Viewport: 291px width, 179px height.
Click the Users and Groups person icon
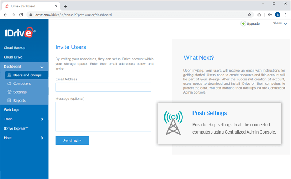point(9,75)
